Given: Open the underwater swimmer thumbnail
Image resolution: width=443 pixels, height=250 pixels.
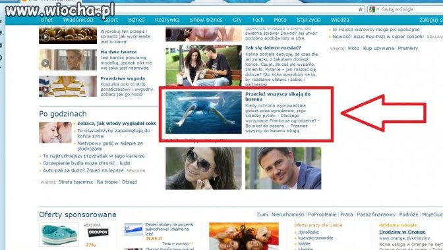Looking at the screenshot, I should tap(204, 113).
